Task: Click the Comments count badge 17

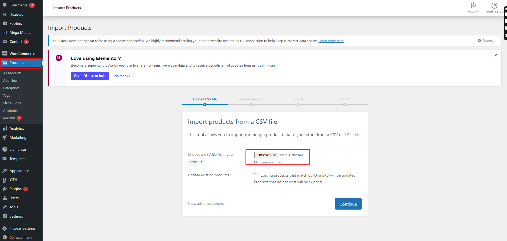Action: [32, 5]
